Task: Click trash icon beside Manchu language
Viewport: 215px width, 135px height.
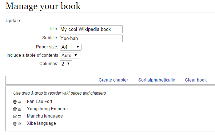Action: click(x=15, y=116)
